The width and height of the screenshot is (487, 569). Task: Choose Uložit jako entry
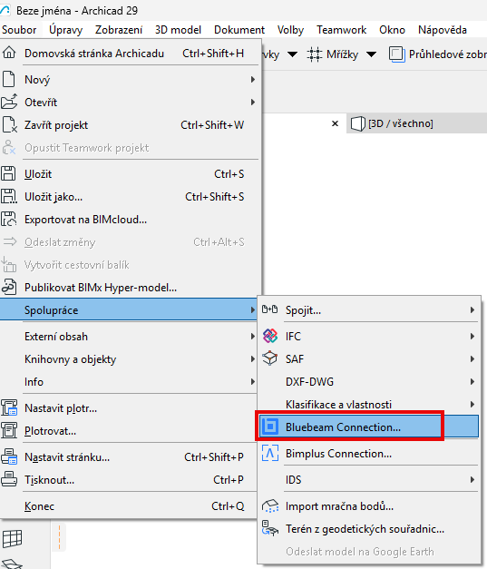[x=129, y=197]
